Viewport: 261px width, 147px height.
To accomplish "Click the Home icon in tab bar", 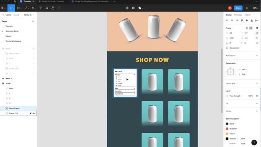I will click(15, 1).
